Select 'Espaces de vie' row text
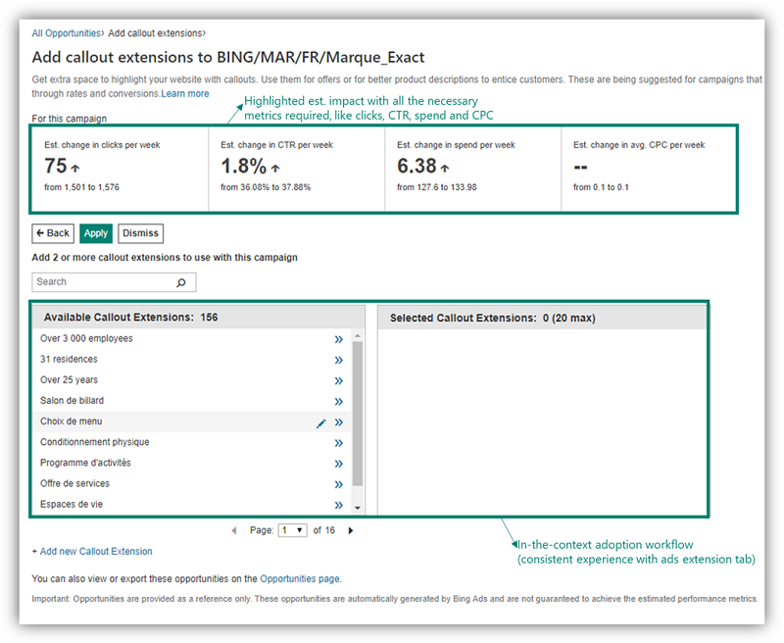The image size is (784, 643). (x=72, y=505)
